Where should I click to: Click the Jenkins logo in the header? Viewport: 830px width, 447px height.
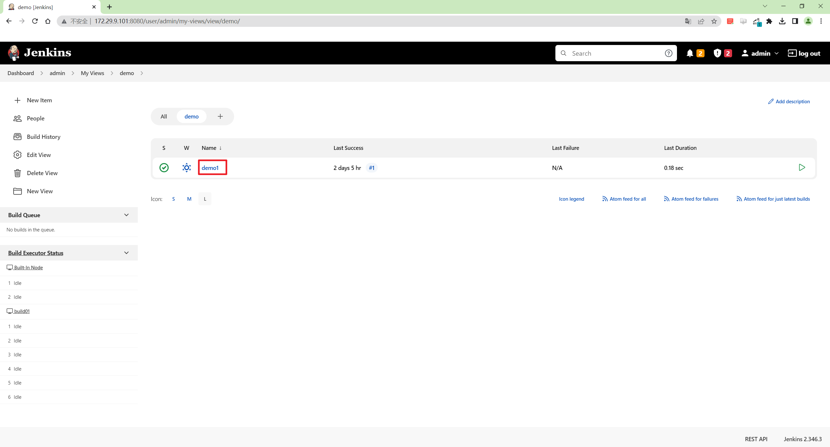point(40,53)
